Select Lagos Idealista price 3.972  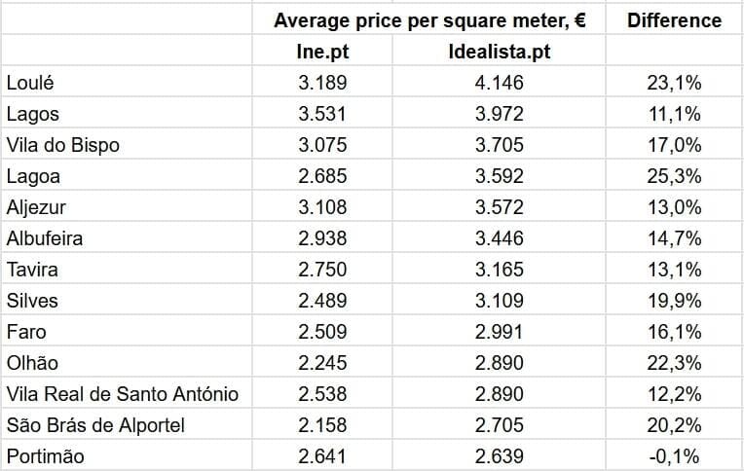500,114
